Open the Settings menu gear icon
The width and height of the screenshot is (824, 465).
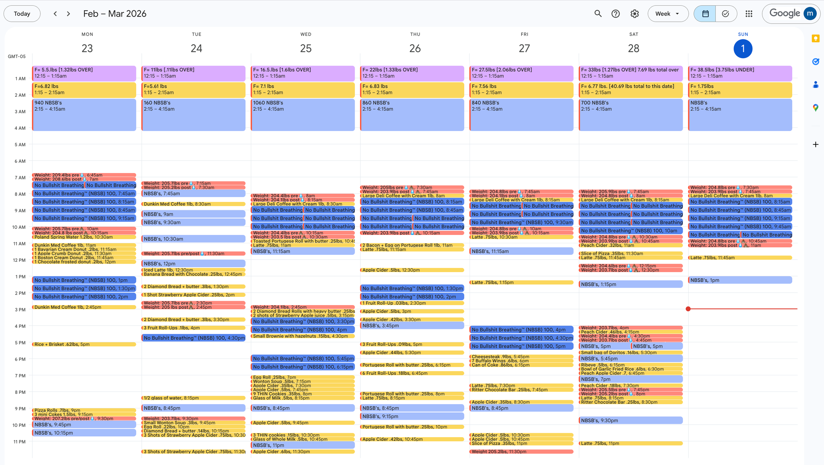pyautogui.click(x=634, y=14)
